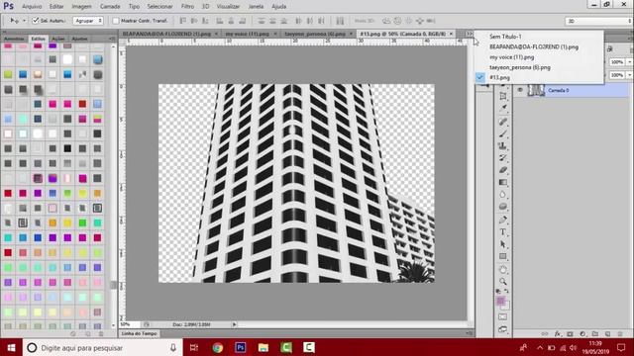Click the document tabs overflow arrows
Viewport: 634px width, 356px height.
[469, 34]
